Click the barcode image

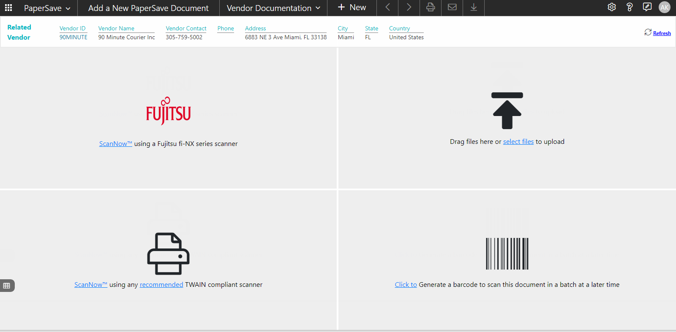[x=507, y=254]
